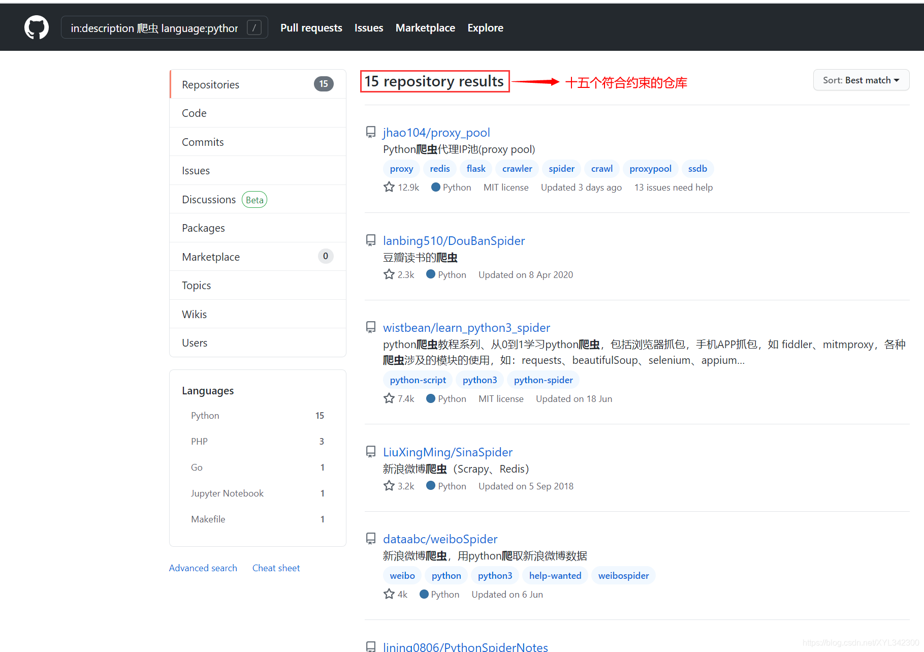Click the weibospider topic tag

click(x=623, y=576)
